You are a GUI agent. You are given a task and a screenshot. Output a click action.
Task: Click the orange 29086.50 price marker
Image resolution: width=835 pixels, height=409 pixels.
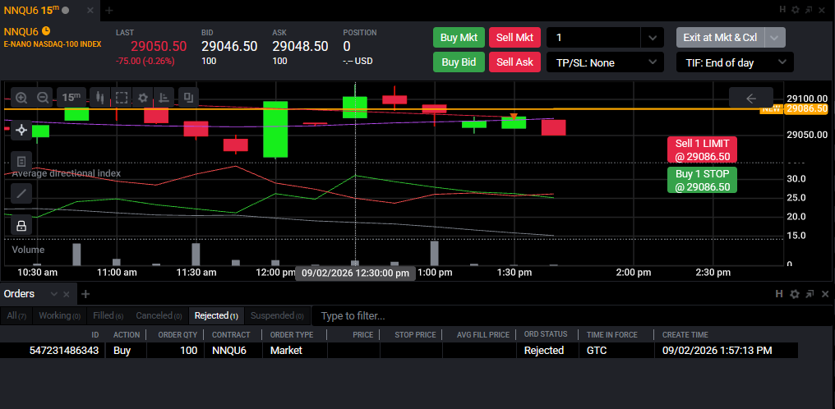(807, 108)
